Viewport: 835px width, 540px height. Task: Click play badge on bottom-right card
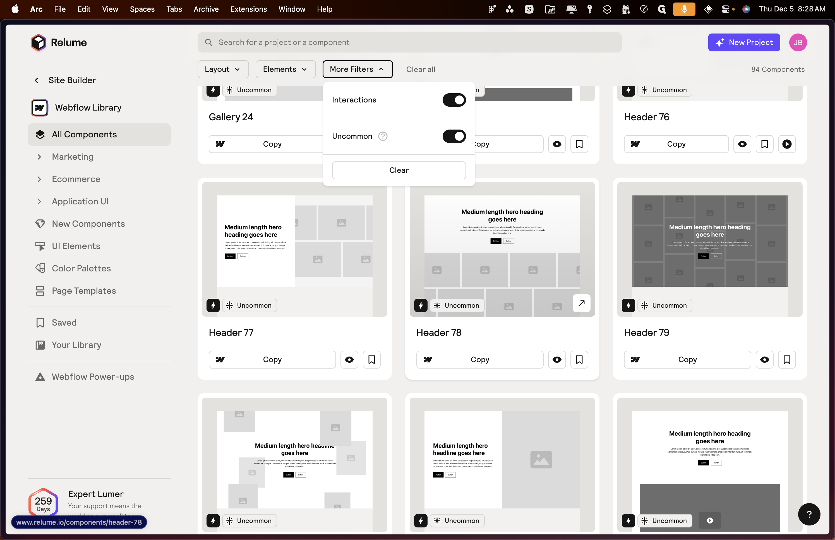click(x=710, y=520)
